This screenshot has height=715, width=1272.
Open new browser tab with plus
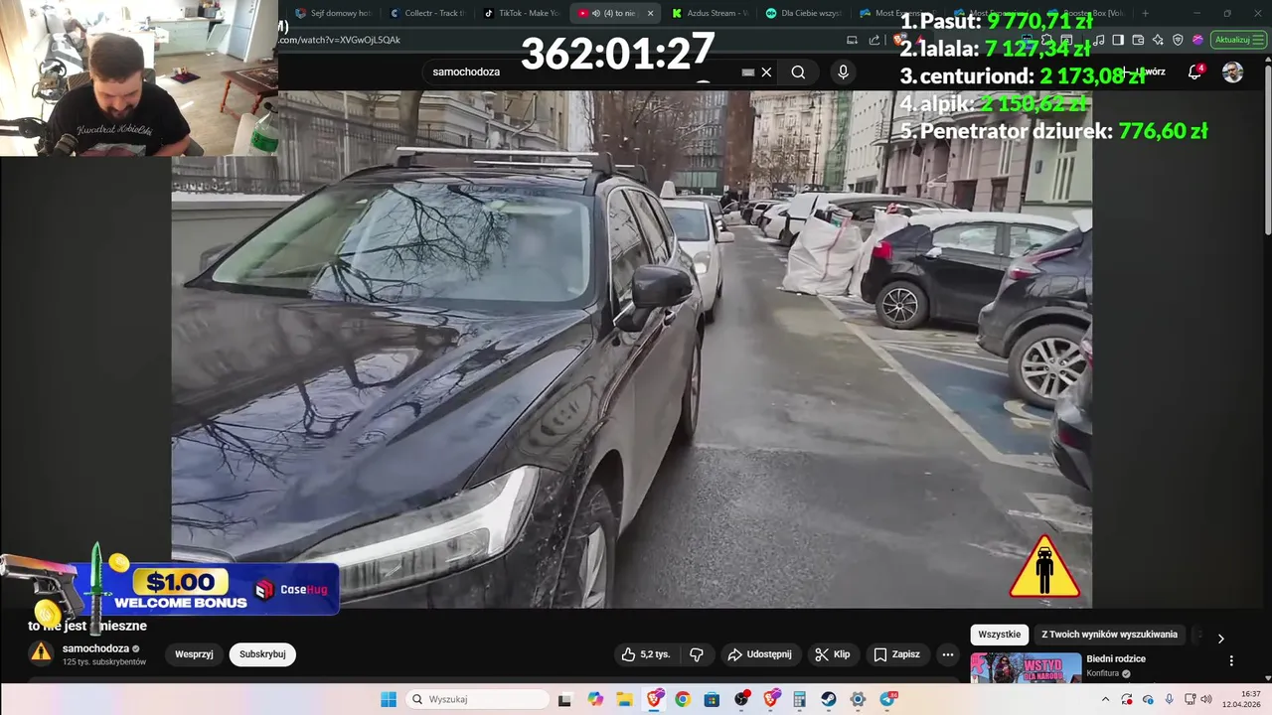[1145, 13]
